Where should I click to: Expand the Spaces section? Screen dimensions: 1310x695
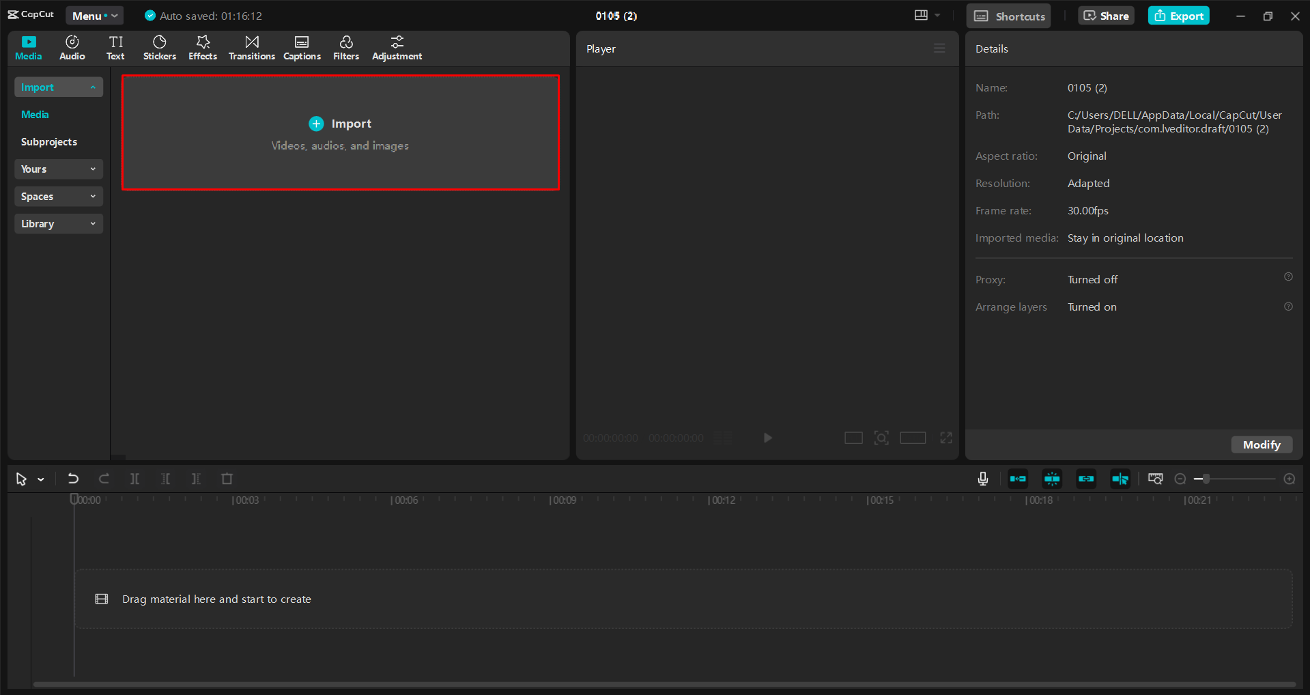click(x=58, y=196)
